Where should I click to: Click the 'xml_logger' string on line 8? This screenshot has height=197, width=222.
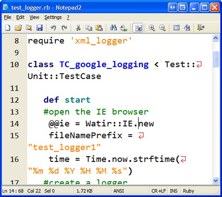101,41
